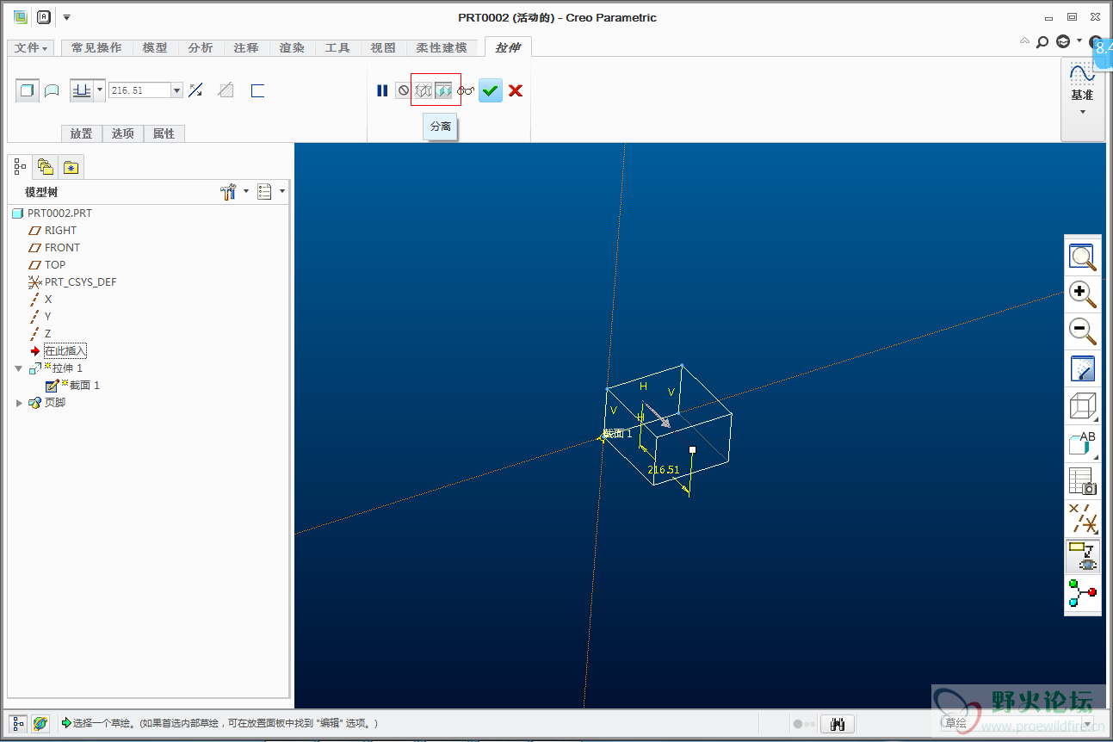Open the depth value 216.51 dropdown

coord(177,90)
